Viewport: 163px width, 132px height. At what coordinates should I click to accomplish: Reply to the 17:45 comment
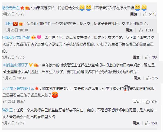pos(136,57)
